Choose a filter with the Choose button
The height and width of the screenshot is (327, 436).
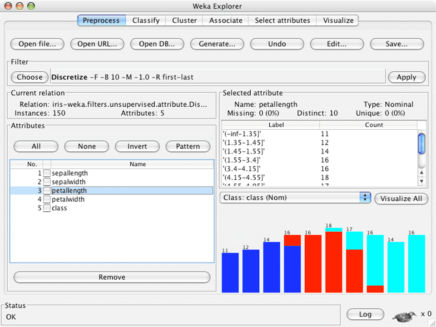(x=30, y=77)
